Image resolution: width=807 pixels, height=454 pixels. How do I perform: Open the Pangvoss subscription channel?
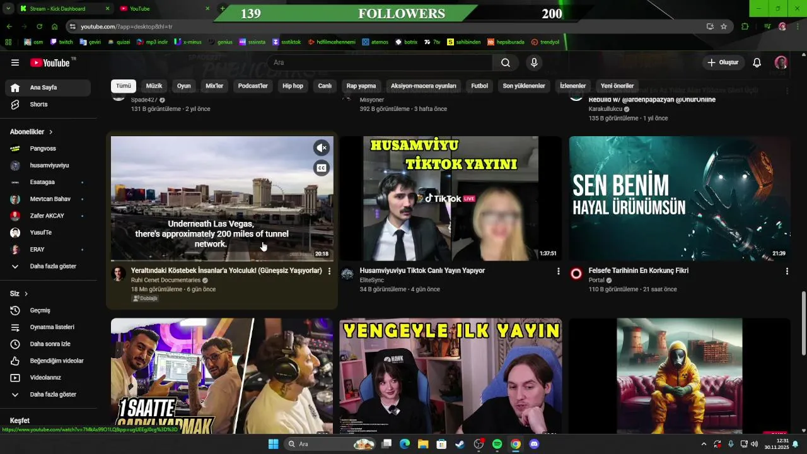tap(48, 149)
